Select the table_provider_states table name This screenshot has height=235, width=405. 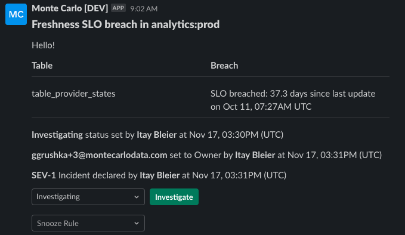pos(73,94)
